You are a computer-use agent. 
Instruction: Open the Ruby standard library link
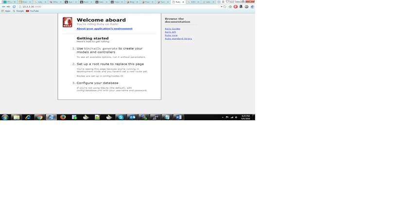coord(178,38)
